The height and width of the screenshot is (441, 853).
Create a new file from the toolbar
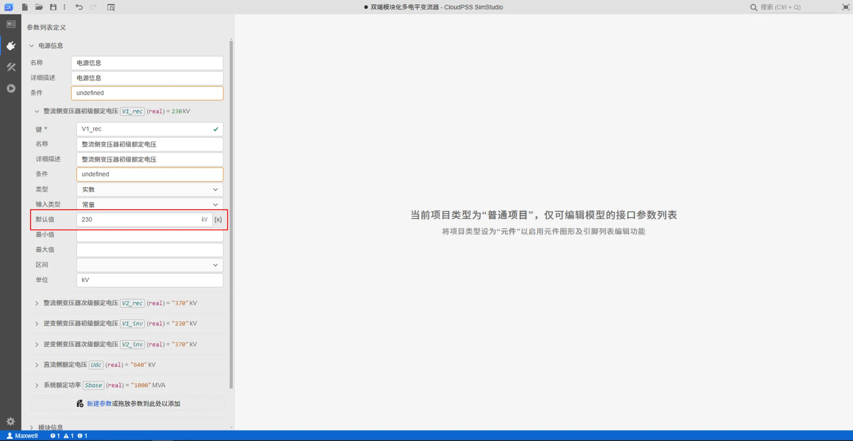tap(25, 7)
